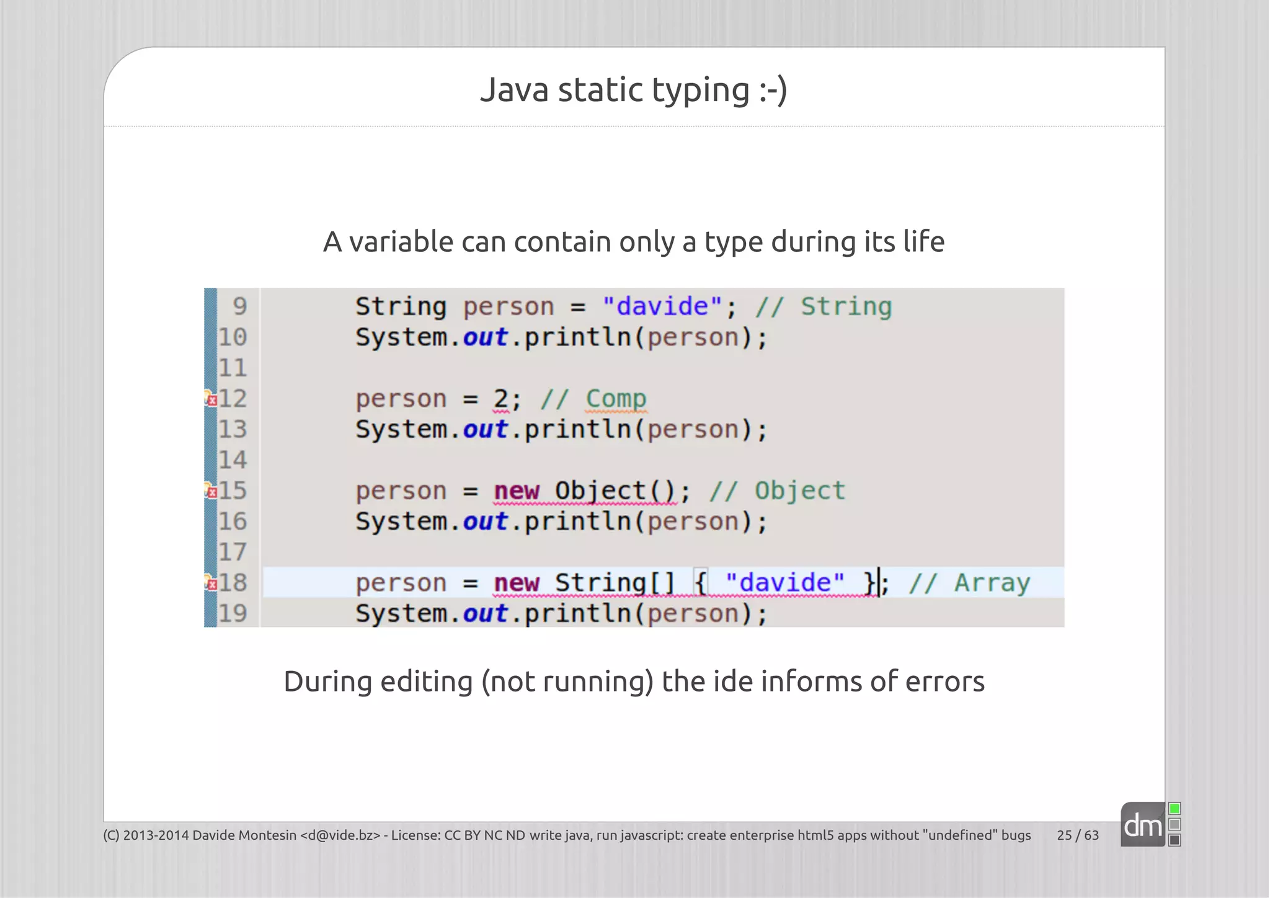Click the '// Object' comment on line 15
1270x898 pixels.
click(777, 491)
